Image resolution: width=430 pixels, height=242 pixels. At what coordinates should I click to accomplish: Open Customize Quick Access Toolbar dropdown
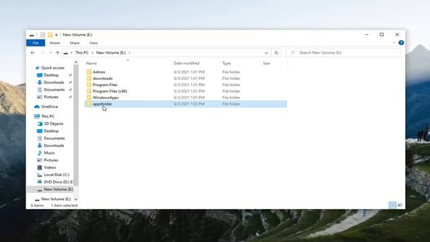(56, 35)
